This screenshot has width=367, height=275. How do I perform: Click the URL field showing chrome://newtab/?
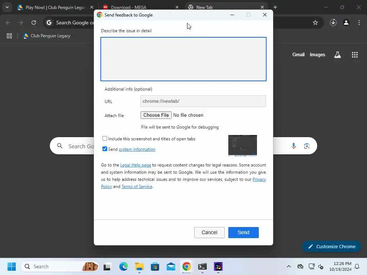click(203, 101)
